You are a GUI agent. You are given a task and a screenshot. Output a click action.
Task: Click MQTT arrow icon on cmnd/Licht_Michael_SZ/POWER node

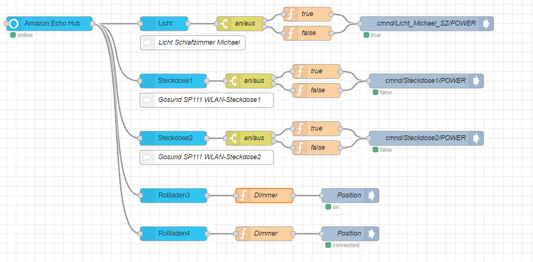[x=486, y=24]
